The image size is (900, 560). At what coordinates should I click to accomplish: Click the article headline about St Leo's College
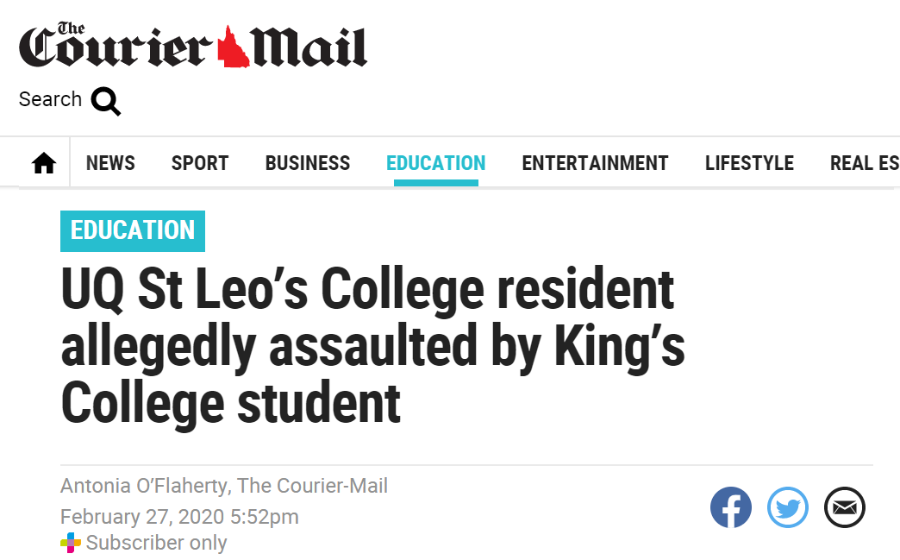[x=373, y=346]
